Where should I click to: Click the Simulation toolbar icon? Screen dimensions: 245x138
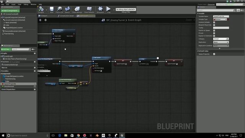(x=100, y=10)
